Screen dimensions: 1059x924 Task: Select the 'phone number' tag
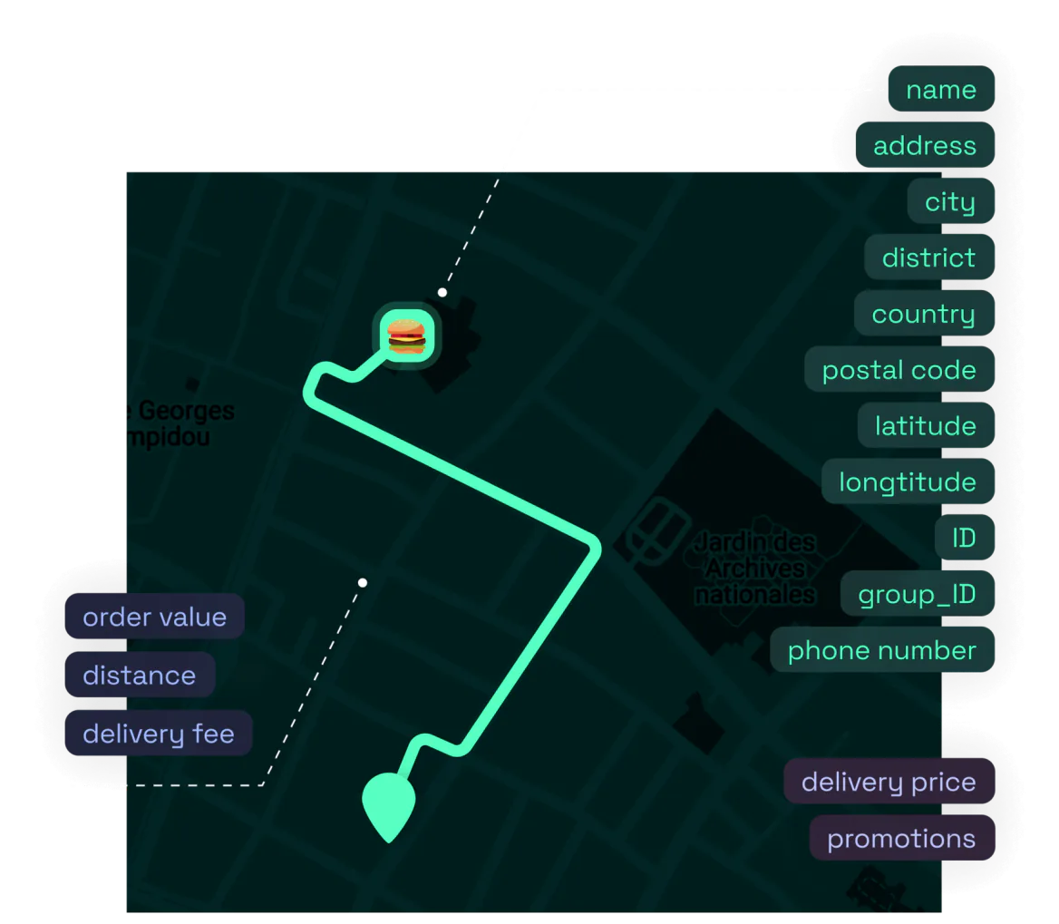(x=882, y=650)
